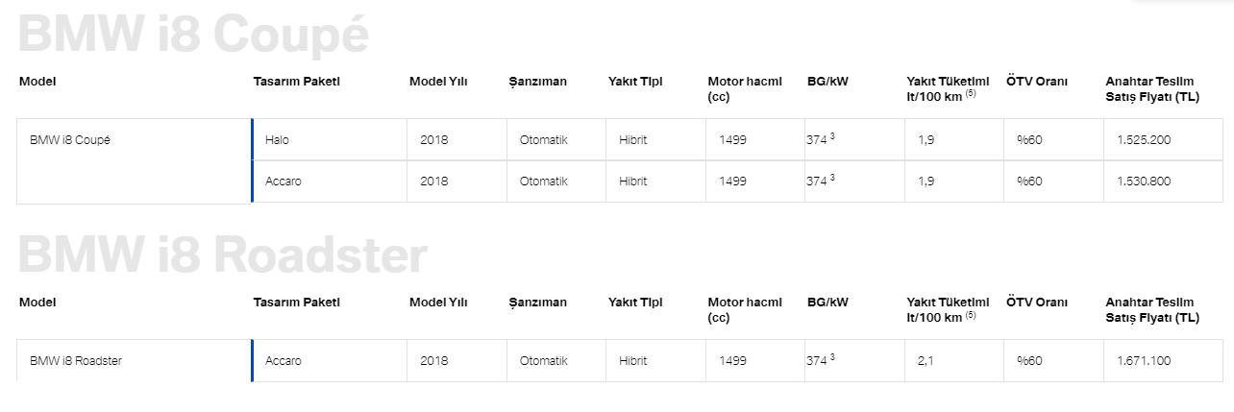This screenshot has width=1234, height=412.
Task: Select the Roadster Accaro package cell
Action: 330,361
